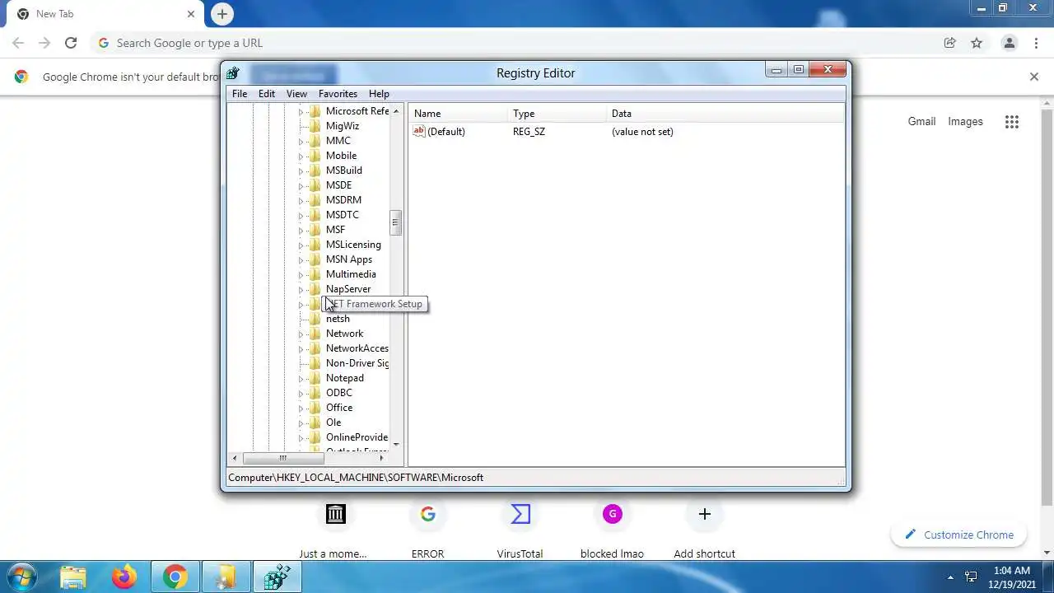This screenshot has width=1054, height=593.
Task: Select the (value not set) data cell
Action: (x=642, y=132)
